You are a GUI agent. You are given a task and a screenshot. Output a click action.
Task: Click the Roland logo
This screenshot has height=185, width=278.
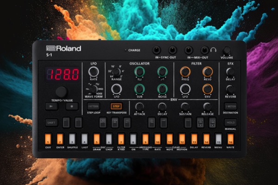(x=63, y=48)
